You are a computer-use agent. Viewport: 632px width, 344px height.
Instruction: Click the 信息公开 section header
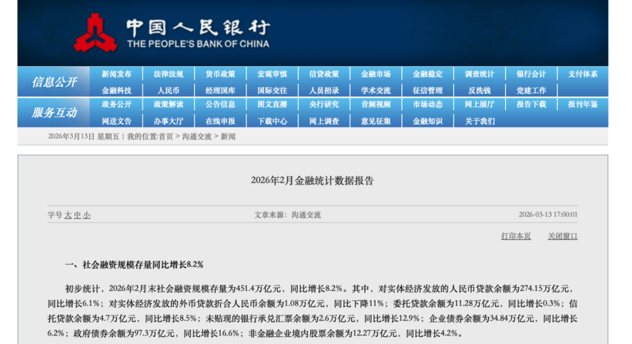click(x=54, y=82)
